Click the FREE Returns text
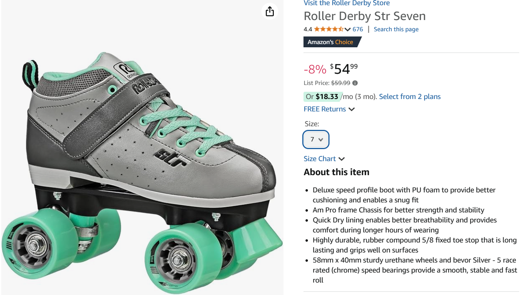 (x=325, y=109)
